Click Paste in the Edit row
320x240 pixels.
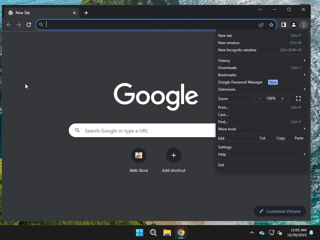[x=299, y=138]
